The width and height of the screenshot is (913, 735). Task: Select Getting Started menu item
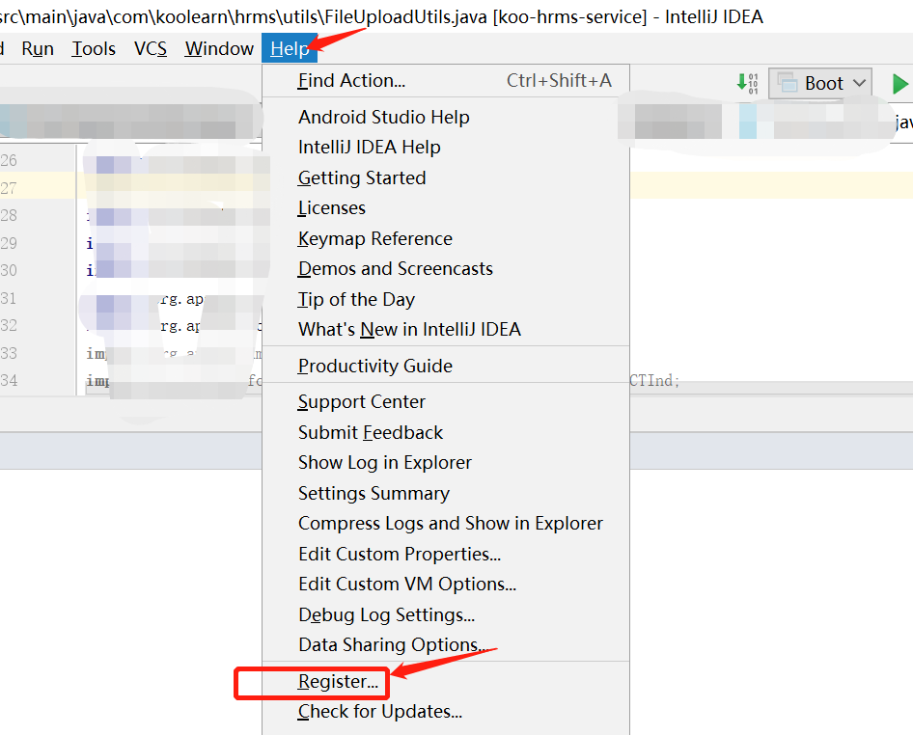pyautogui.click(x=446, y=177)
